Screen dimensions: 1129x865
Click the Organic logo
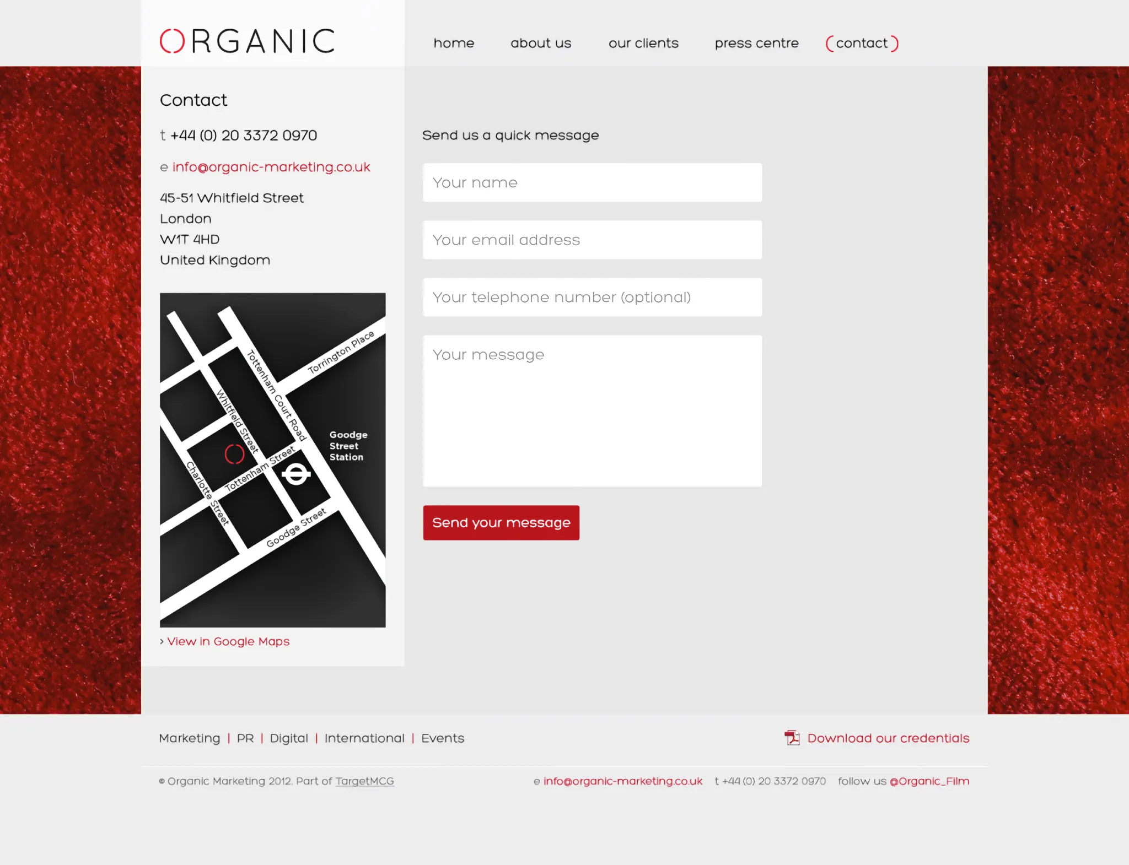[247, 41]
